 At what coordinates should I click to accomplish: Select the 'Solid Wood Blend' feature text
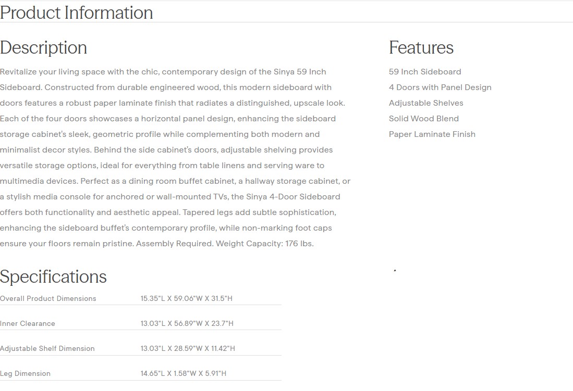point(424,119)
